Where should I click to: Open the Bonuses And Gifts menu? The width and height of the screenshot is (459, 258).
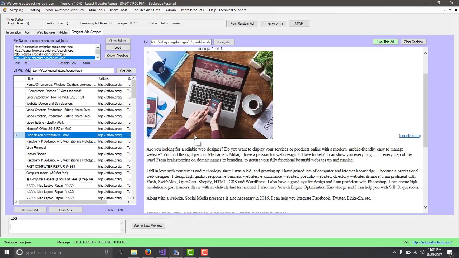[146, 10]
